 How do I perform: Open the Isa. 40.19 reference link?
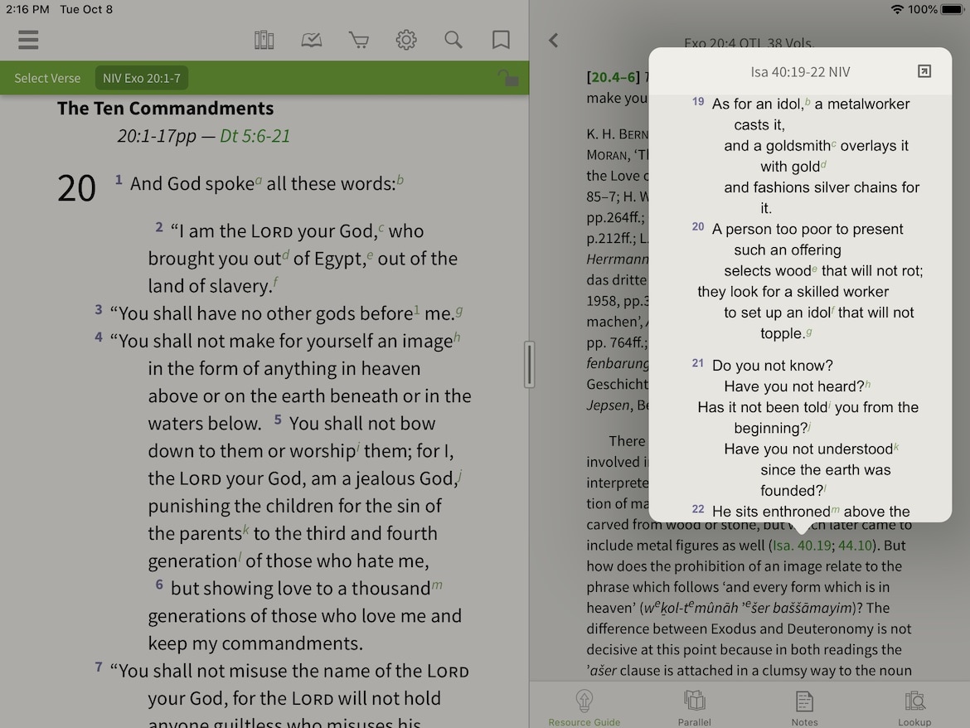point(803,546)
